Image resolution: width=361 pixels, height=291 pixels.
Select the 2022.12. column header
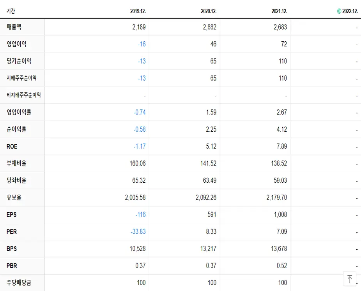click(x=350, y=11)
